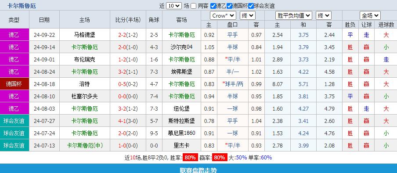397x173 pixels.
Task: Click the 3-2(1-2) score on 24-08-03
Action: (128, 108)
